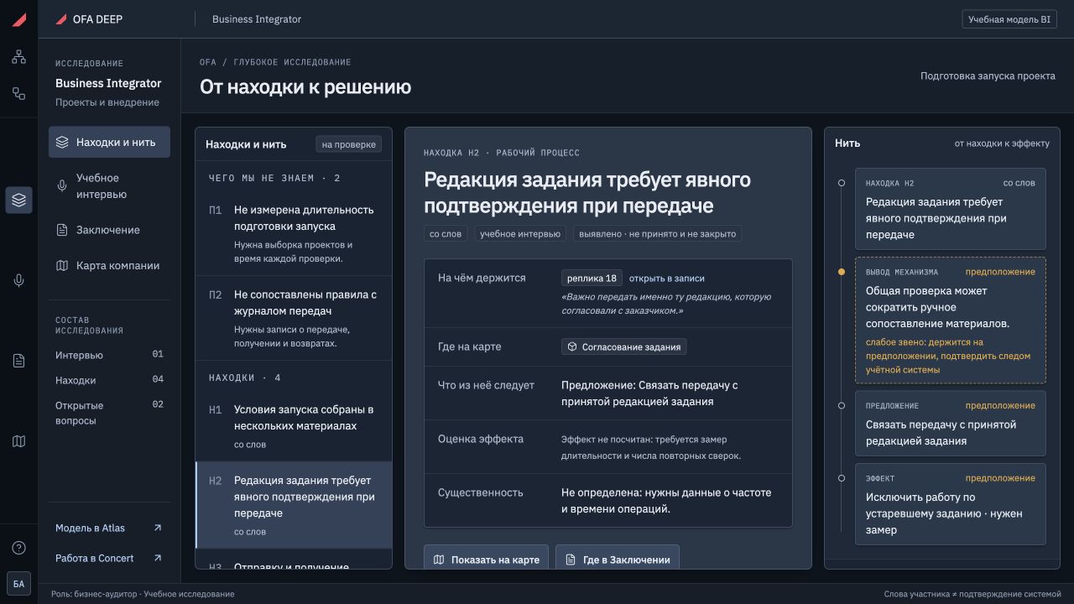Select finding Н1 Условия запуска собраны

tap(294, 426)
